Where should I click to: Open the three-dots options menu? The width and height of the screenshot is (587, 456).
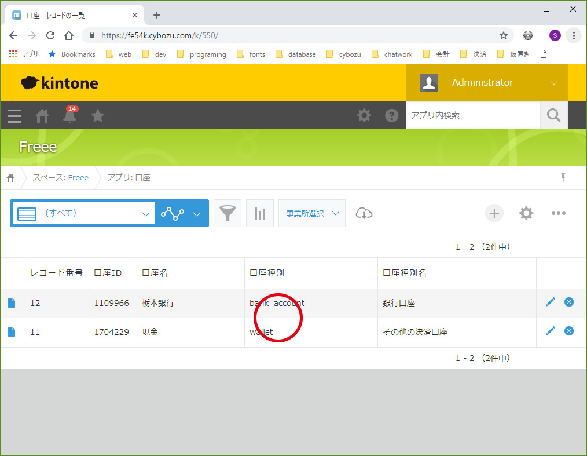tap(558, 213)
